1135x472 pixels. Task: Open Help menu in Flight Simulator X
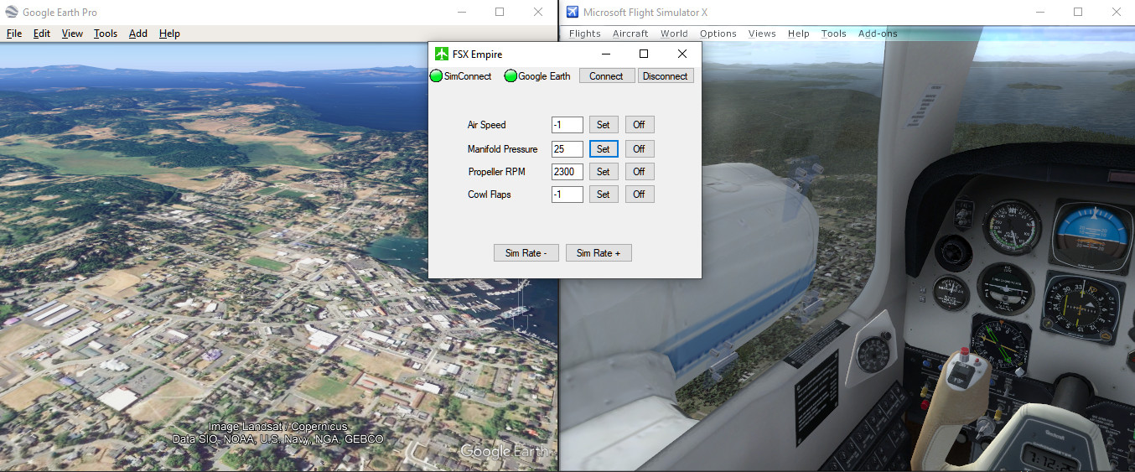(799, 34)
